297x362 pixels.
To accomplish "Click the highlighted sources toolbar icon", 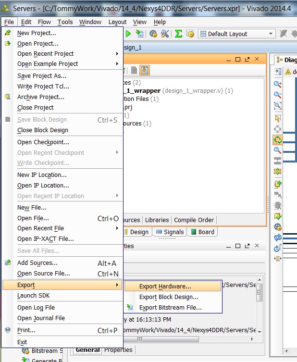I will click(x=145, y=70).
